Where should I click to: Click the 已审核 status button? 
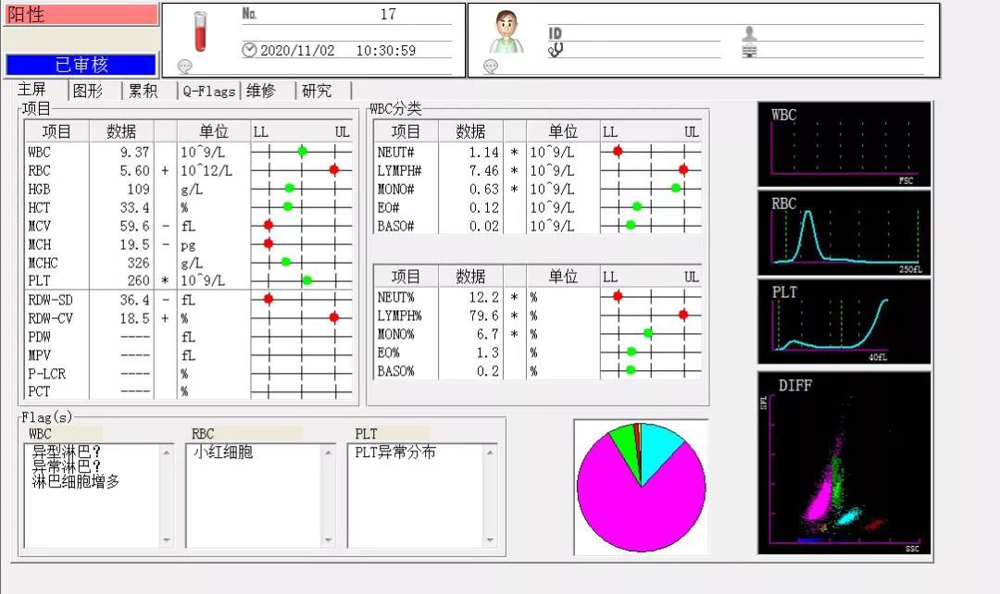coord(81,65)
